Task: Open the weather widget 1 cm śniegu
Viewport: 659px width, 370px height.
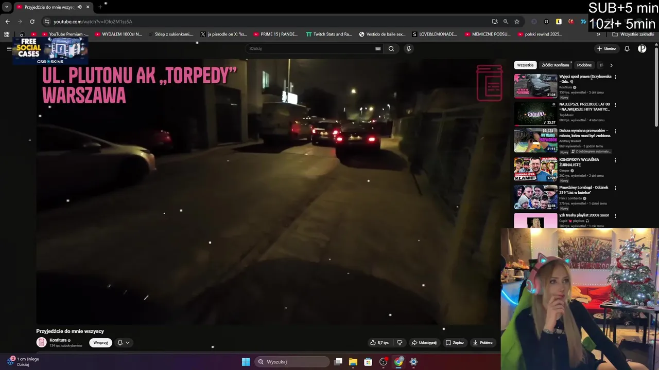Action: [x=23, y=361]
